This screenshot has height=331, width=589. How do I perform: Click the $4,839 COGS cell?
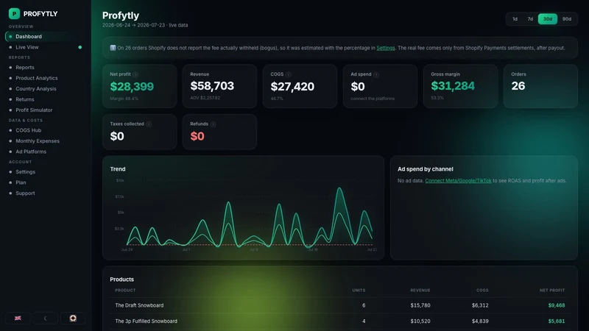coord(480,321)
